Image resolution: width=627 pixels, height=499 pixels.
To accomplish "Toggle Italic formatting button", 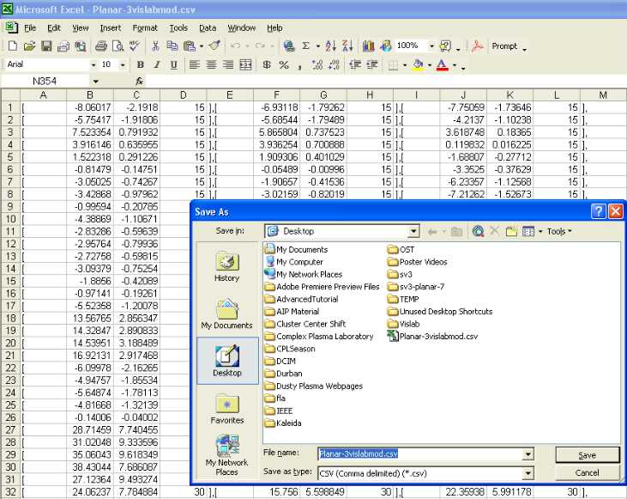I will tap(157, 65).
